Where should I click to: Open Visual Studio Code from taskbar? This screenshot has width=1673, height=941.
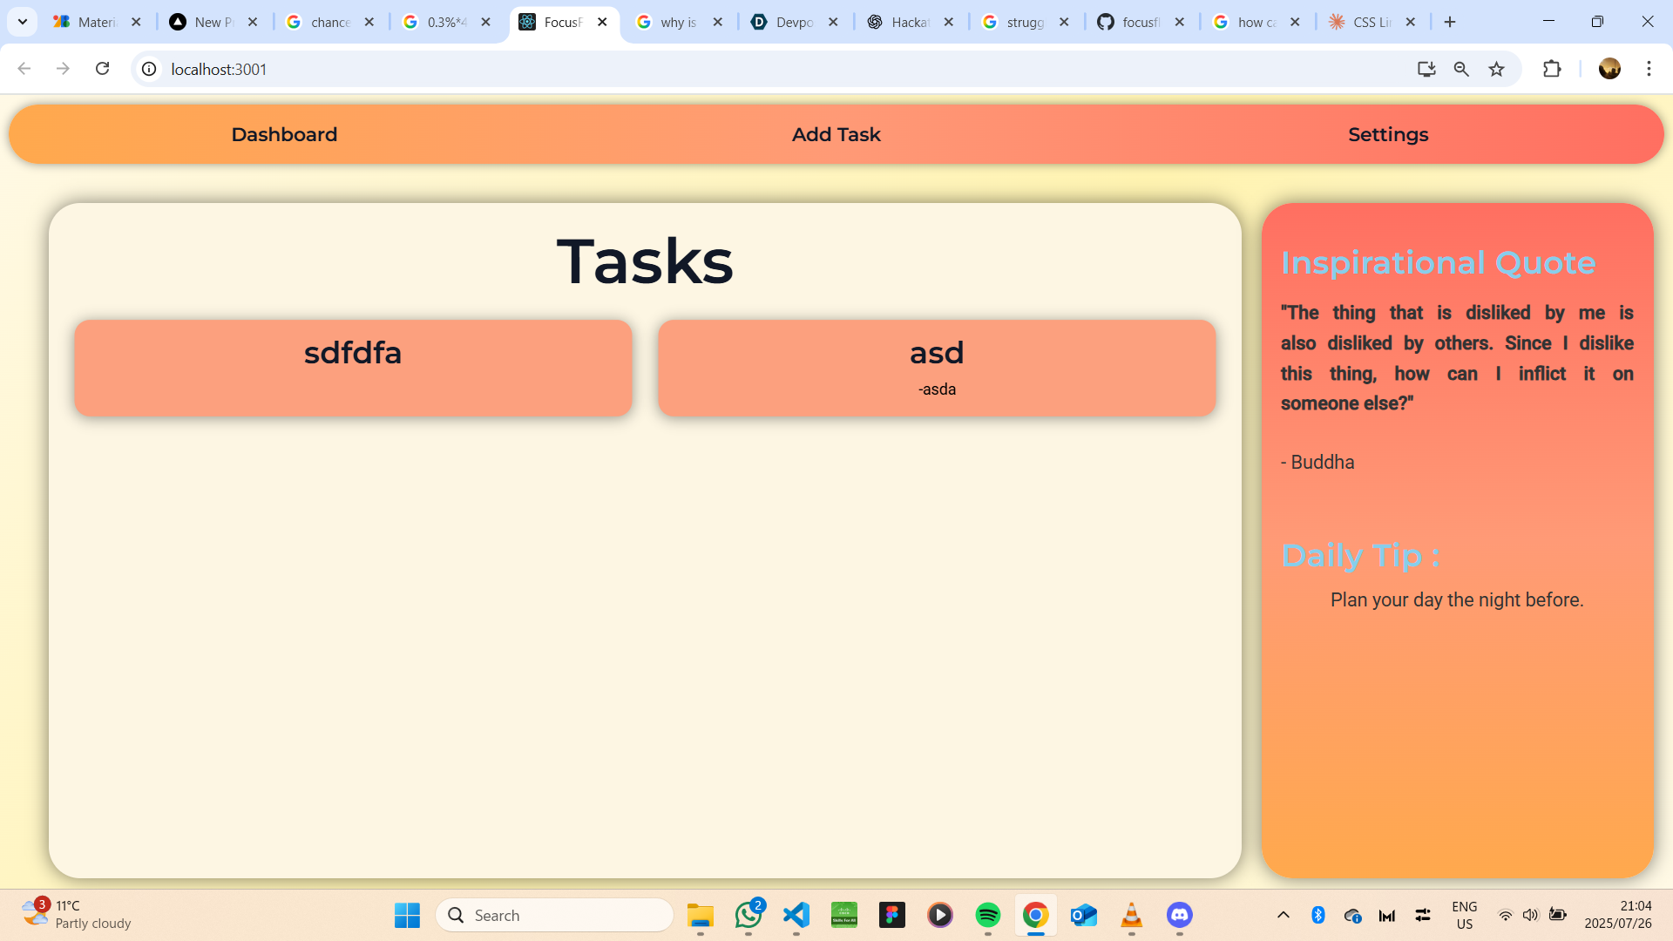coord(796,915)
